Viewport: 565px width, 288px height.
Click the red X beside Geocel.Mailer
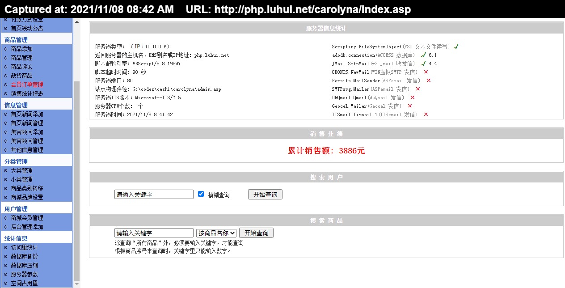(x=410, y=106)
